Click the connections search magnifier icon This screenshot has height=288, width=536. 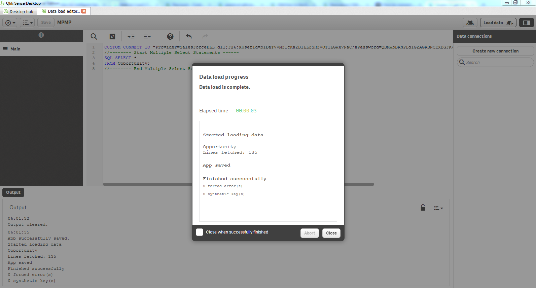point(462,62)
